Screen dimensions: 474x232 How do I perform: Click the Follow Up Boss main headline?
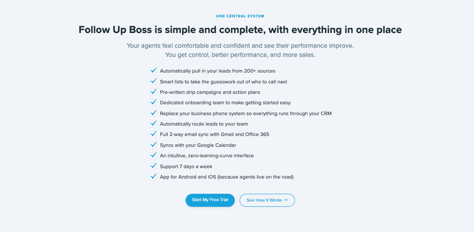tap(240, 30)
